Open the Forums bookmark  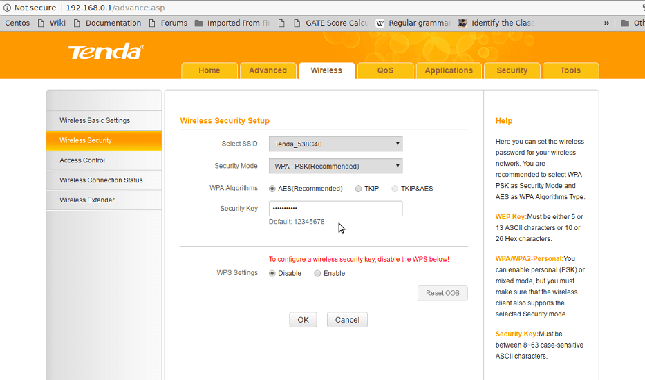tap(168, 23)
